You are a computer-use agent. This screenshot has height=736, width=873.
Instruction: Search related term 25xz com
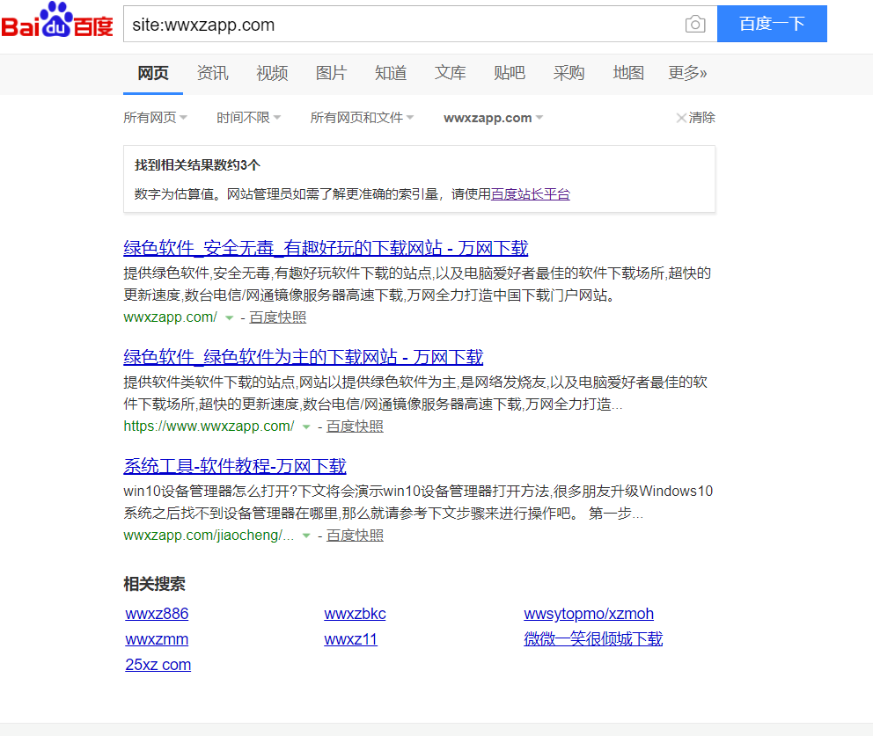point(158,664)
